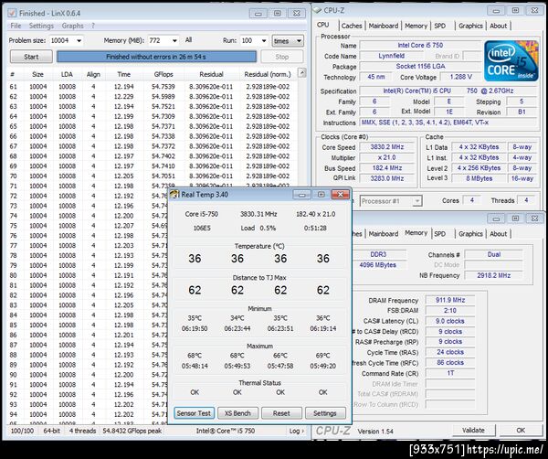Click the finished progress bar in LinX
This screenshot has height=459, width=548.
[156, 57]
